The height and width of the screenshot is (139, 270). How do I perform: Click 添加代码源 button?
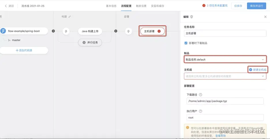click(24, 50)
